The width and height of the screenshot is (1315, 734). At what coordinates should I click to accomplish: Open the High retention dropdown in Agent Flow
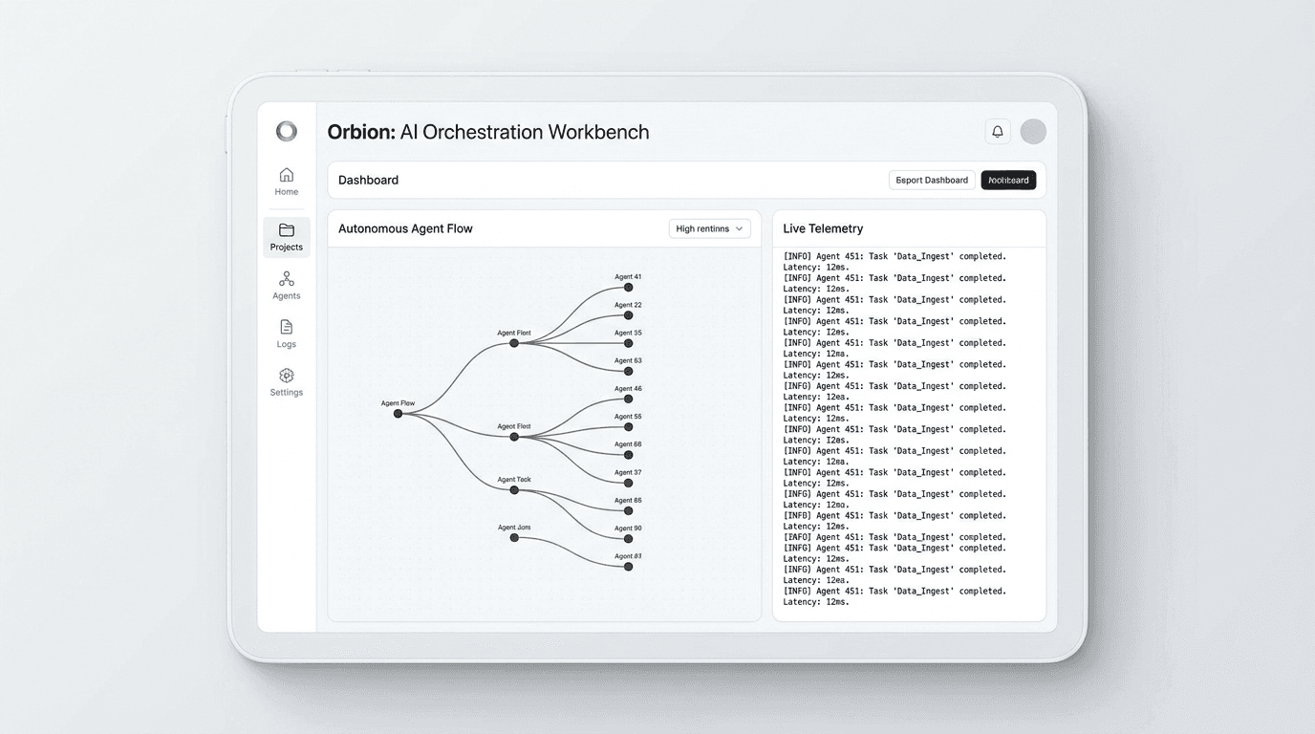pos(710,228)
